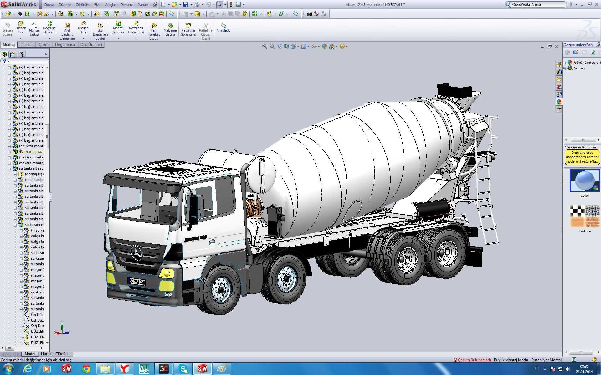Switch to the FeatureManager design tree icon
This screenshot has width=601, height=375.
pyautogui.click(x=4, y=54)
